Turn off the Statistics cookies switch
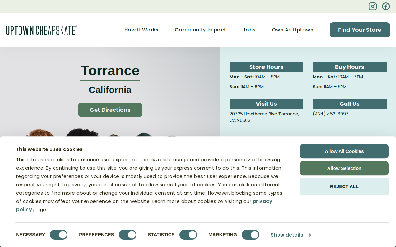396x247 pixels. click(188, 235)
